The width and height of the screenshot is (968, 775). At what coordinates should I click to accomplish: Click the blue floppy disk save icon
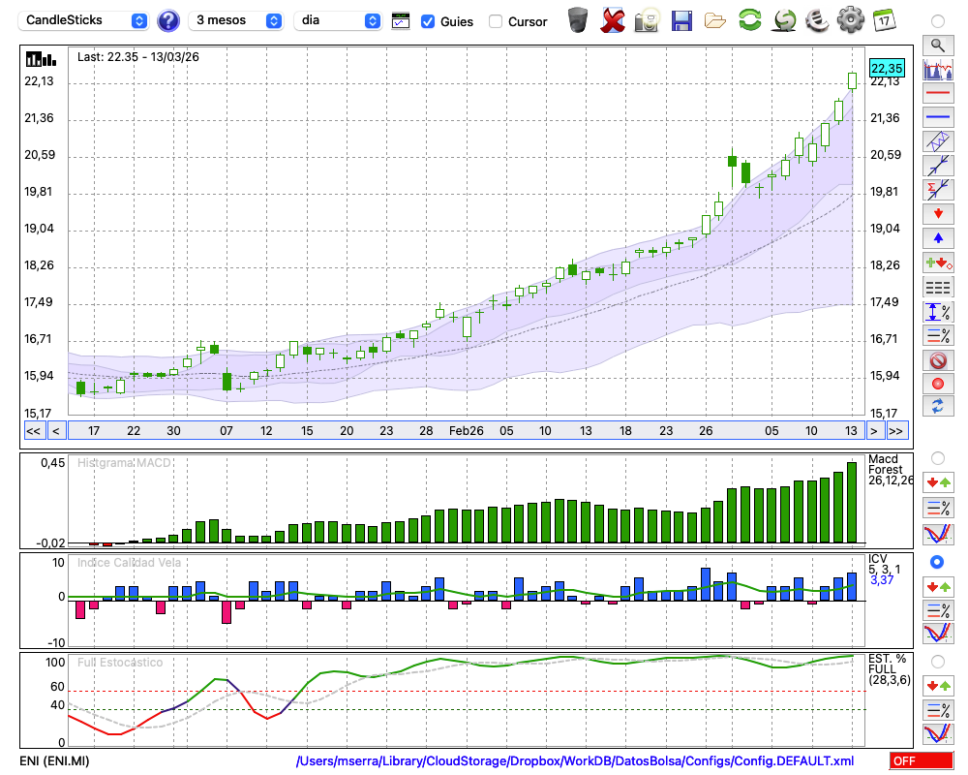(681, 19)
